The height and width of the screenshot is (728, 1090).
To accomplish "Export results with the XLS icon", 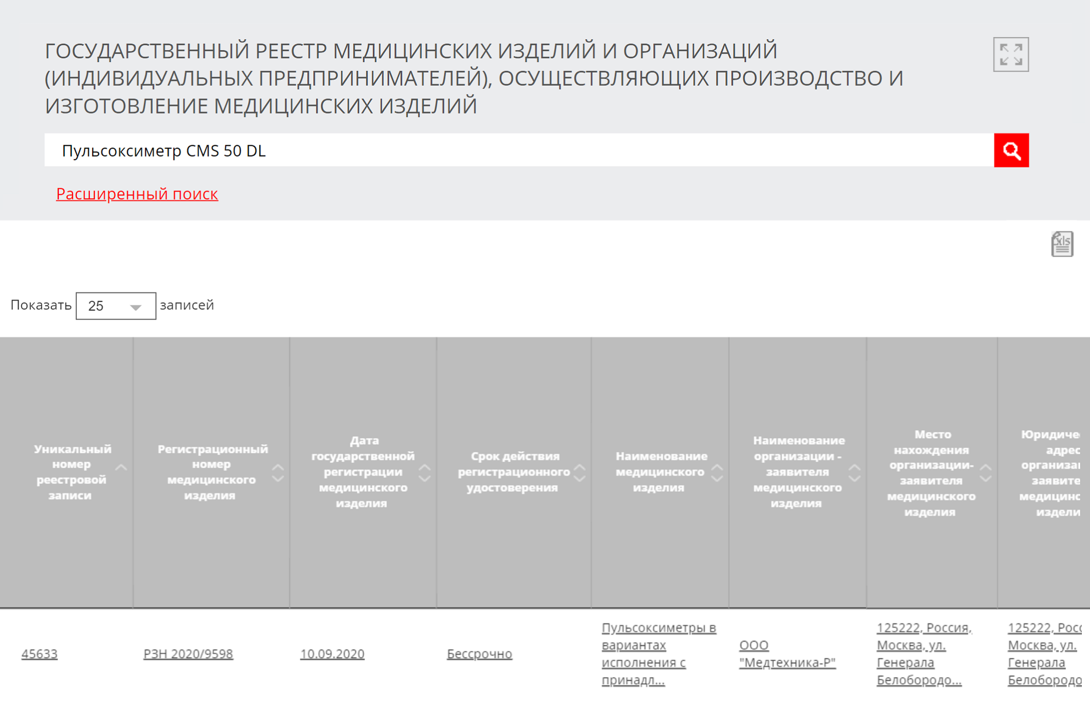I will click(1062, 243).
